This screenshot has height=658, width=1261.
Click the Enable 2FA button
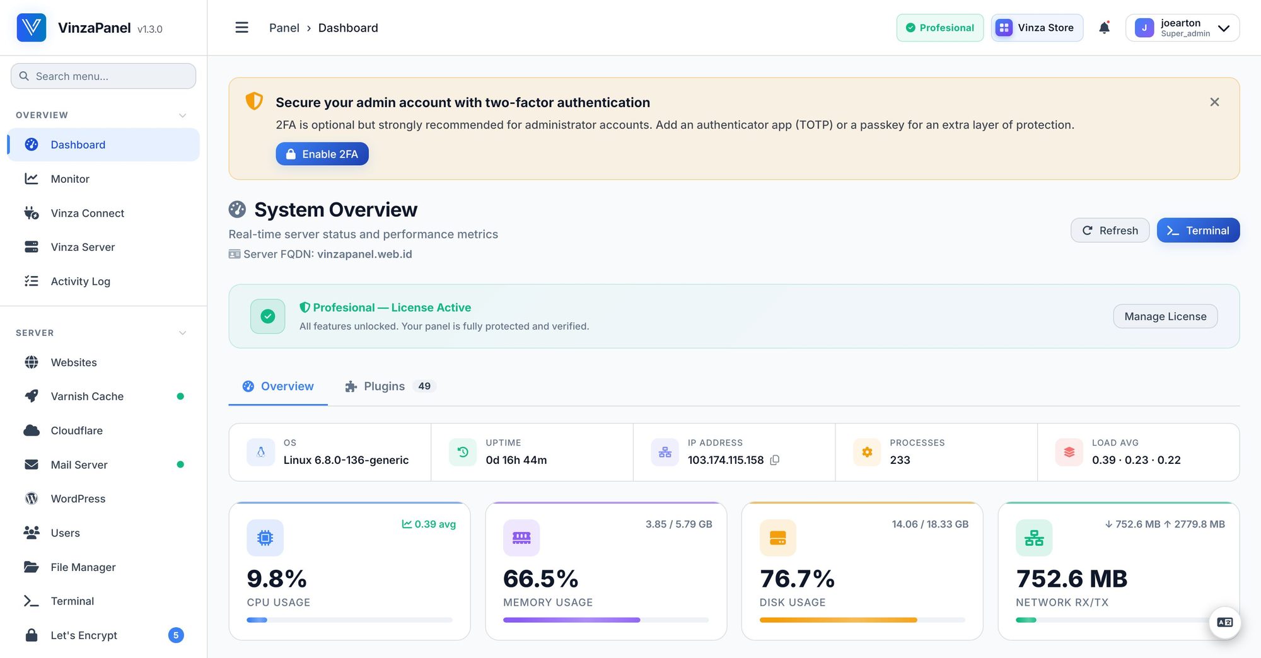[x=322, y=154]
